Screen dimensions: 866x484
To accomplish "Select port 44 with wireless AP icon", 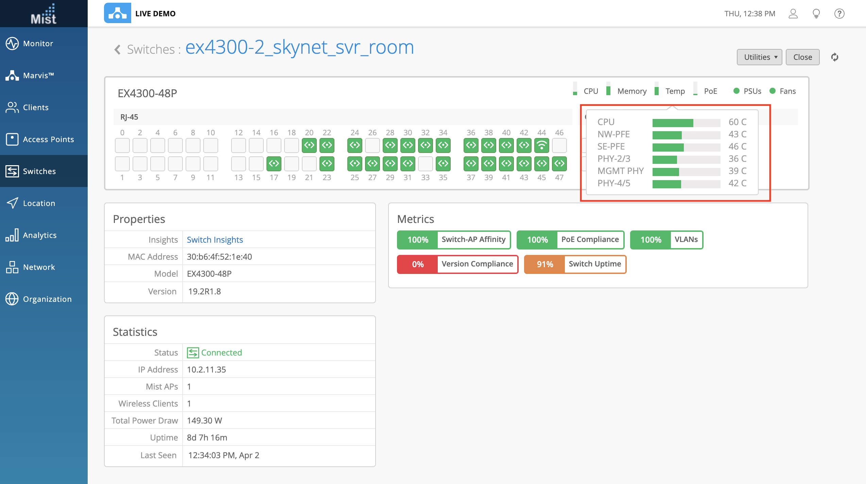I will [541, 145].
